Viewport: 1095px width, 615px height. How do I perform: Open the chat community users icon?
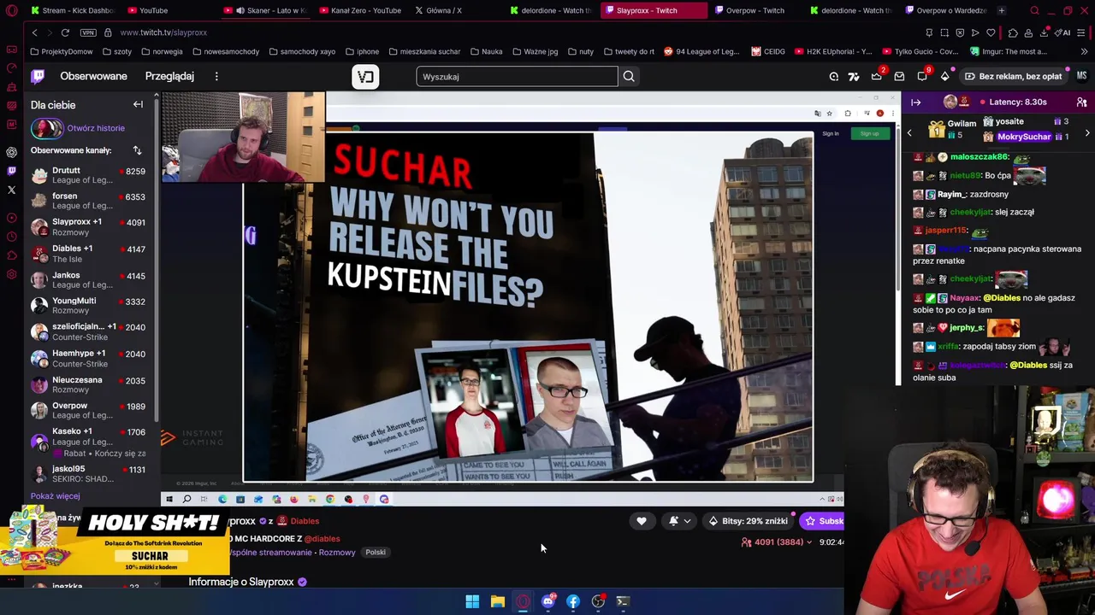coord(1081,102)
